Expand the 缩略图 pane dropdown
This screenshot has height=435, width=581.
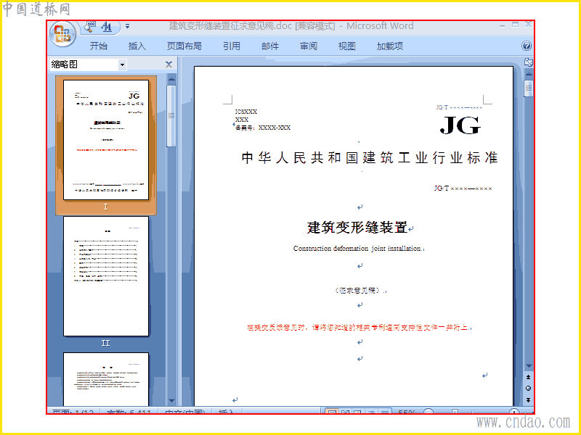coord(122,65)
